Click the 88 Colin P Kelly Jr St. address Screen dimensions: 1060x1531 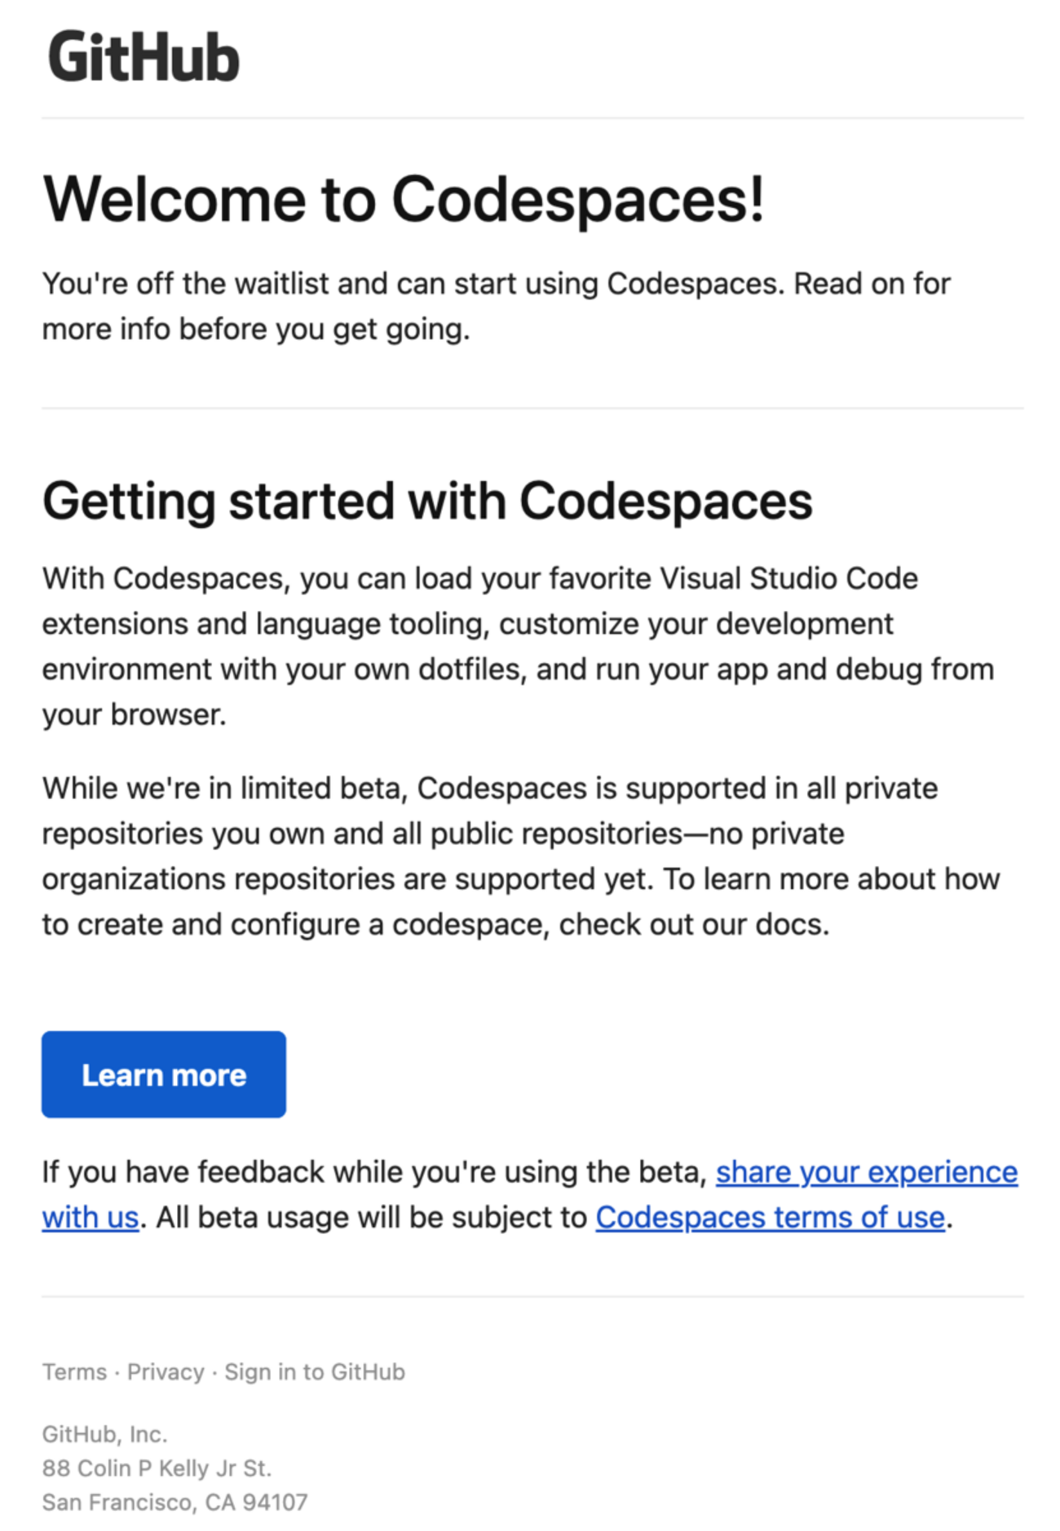(157, 1468)
